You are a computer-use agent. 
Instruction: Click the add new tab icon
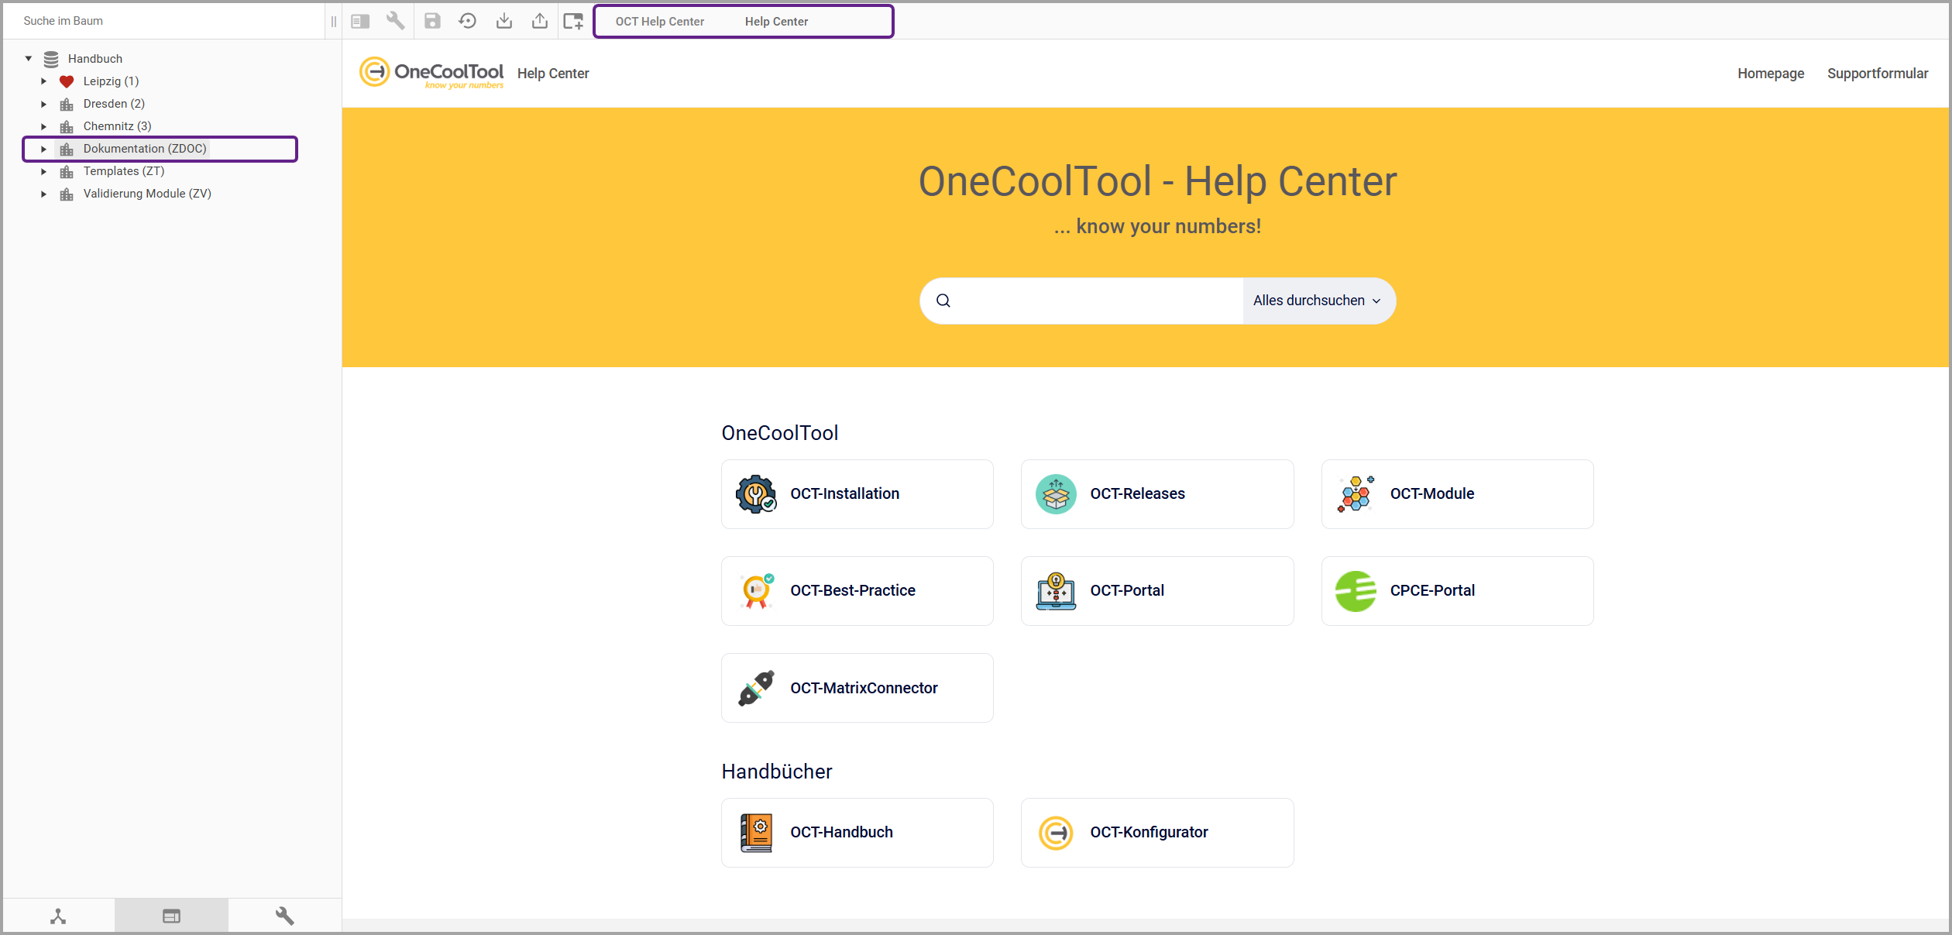tap(573, 21)
